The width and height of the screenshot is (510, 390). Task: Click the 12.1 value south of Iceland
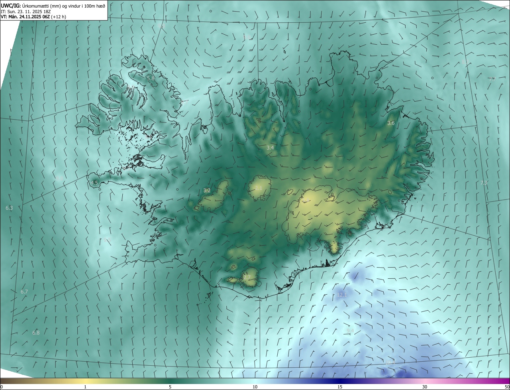click(x=342, y=295)
